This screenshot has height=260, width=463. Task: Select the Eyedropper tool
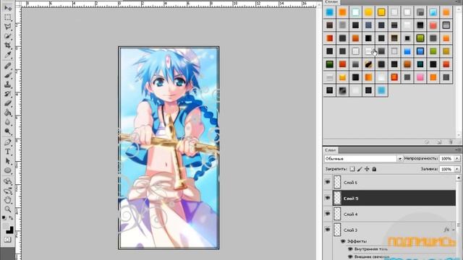coord(8,55)
